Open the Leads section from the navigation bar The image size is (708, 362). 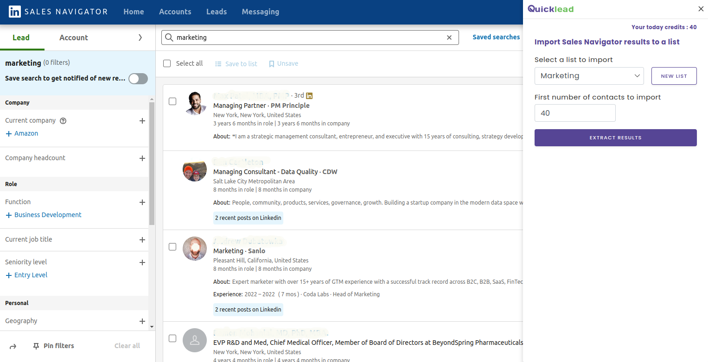tap(216, 12)
